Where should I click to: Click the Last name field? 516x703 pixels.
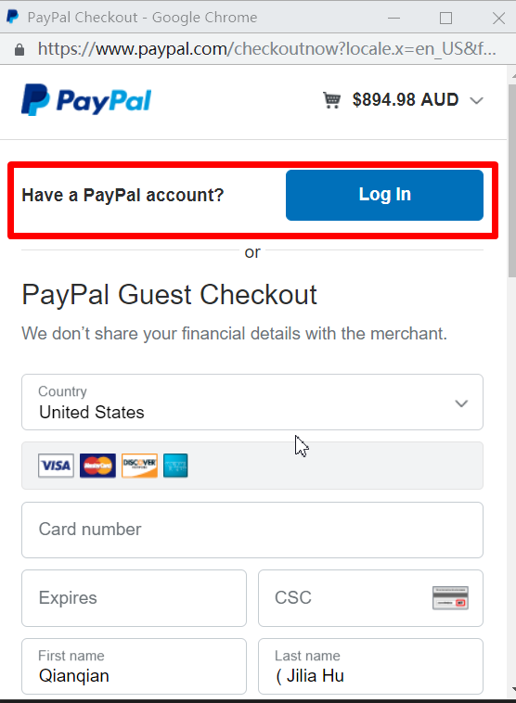point(370,666)
